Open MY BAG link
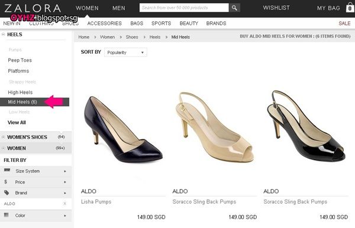This screenshot has height=228, width=355. click(x=328, y=8)
